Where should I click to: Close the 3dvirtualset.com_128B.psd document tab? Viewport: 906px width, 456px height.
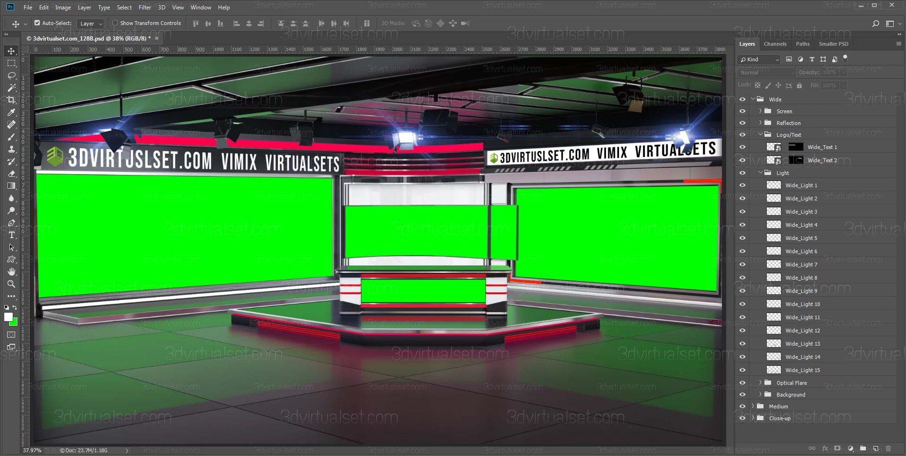(157, 38)
